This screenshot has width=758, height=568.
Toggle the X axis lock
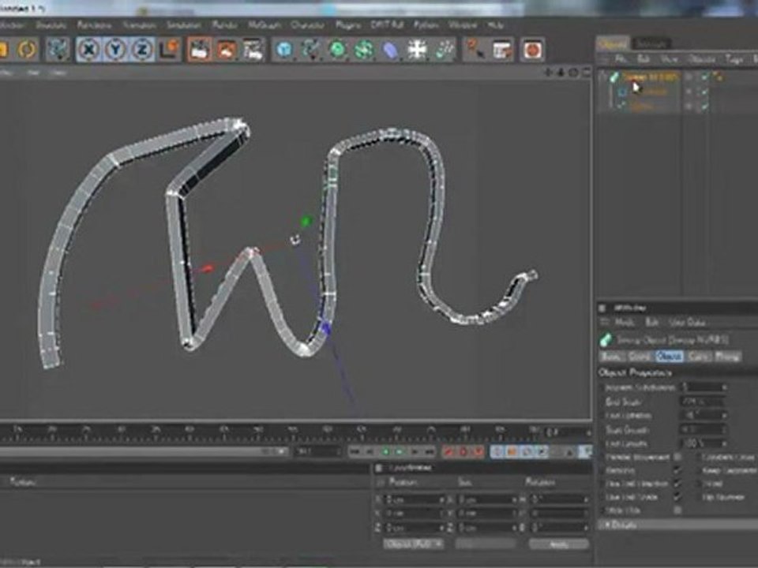89,49
